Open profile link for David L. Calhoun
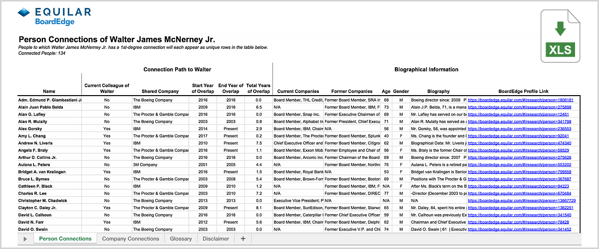599x249 pixels. (x=519, y=215)
